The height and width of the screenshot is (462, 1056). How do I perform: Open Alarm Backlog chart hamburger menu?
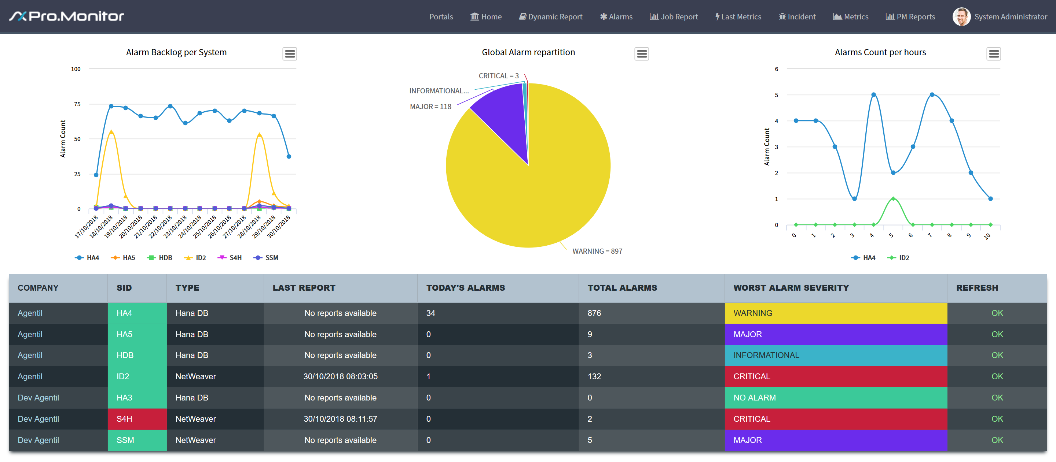(289, 53)
